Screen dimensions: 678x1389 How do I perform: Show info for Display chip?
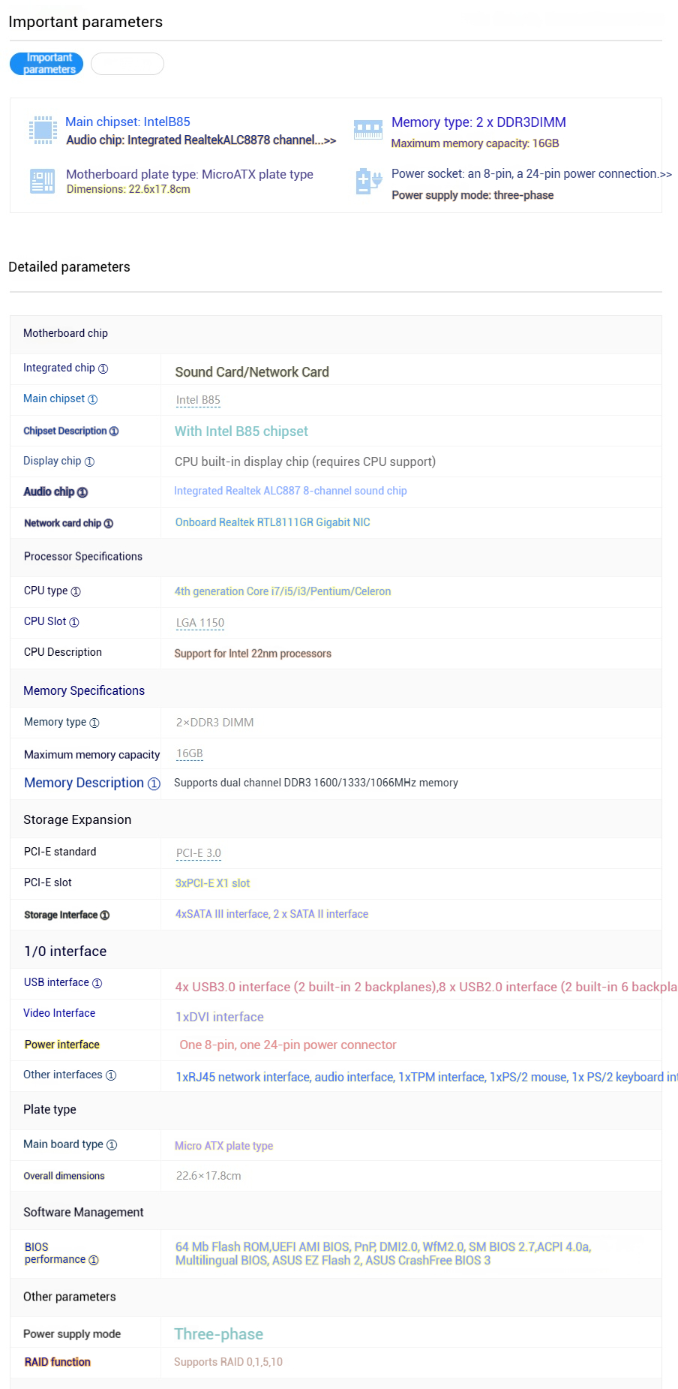tap(89, 461)
